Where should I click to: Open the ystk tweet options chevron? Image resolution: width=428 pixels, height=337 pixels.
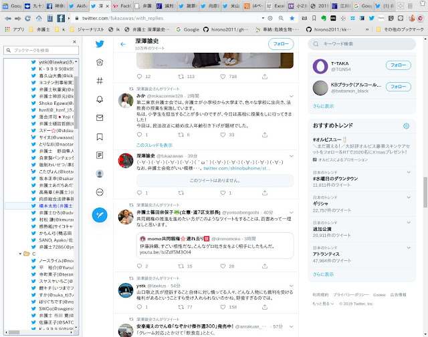(x=292, y=286)
